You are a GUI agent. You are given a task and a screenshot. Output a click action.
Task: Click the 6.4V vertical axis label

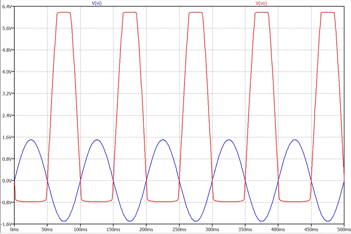[7, 7]
